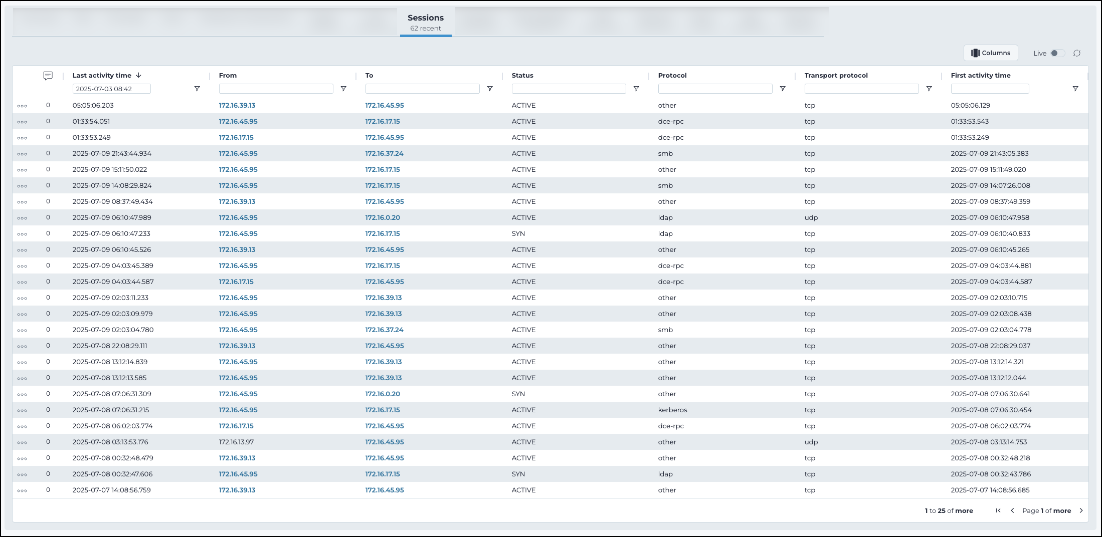The image size is (1102, 537).
Task: Click the Status filter input field
Action: point(569,89)
